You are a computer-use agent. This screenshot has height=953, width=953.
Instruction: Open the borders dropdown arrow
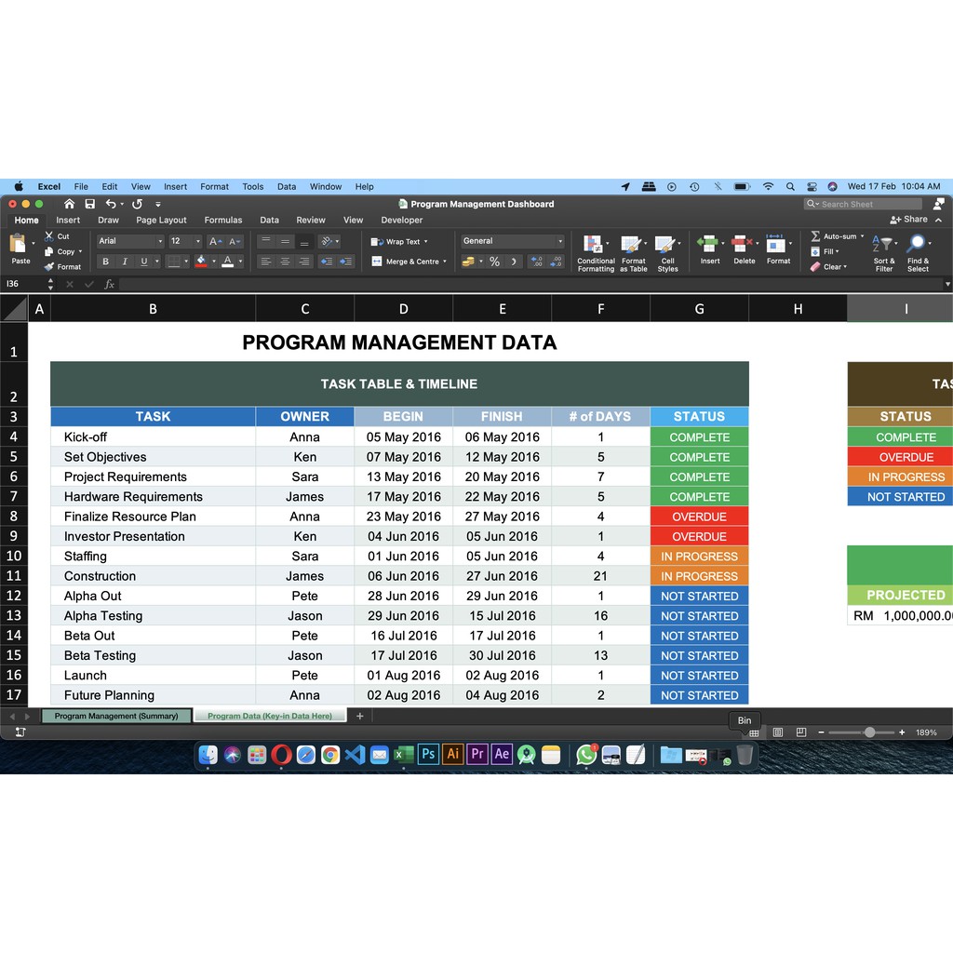pos(186,262)
